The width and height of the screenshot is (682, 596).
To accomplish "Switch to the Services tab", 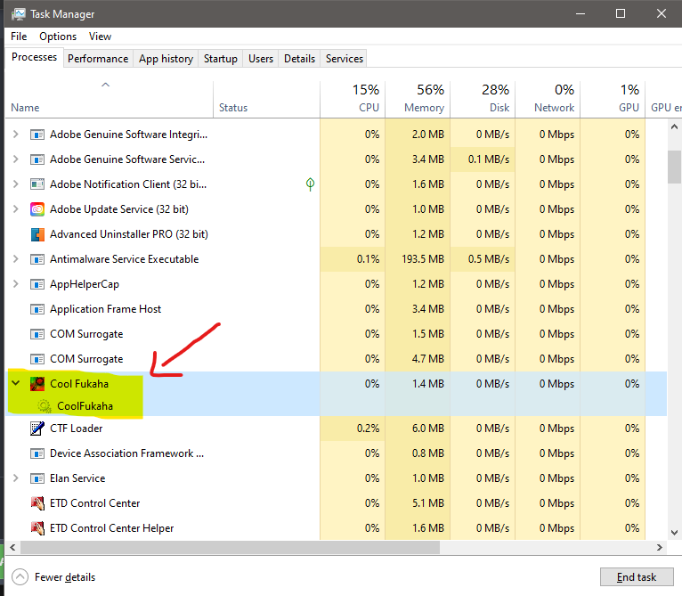I will [344, 58].
